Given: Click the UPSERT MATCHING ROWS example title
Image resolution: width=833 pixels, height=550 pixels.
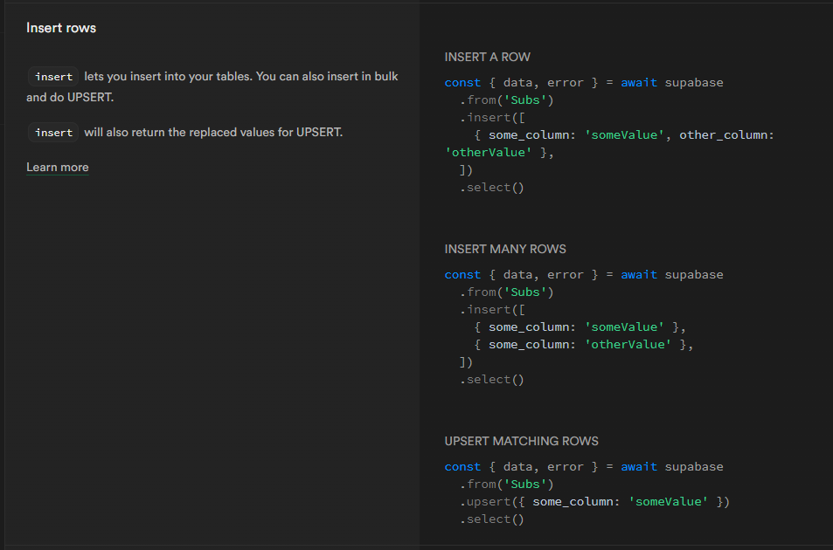Looking at the screenshot, I should click(521, 441).
